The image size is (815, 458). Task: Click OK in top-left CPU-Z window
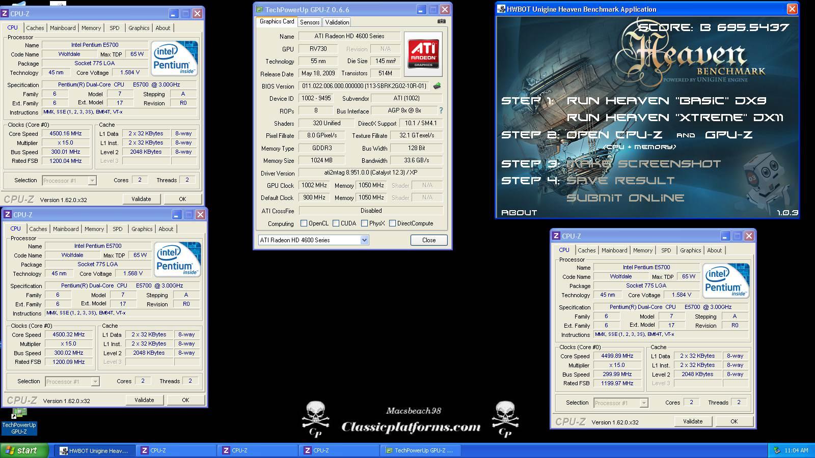coord(182,199)
